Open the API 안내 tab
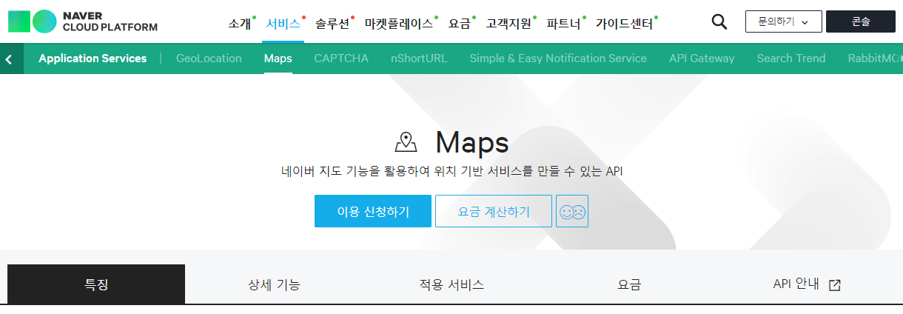The image size is (903, 314). point(807,284)
